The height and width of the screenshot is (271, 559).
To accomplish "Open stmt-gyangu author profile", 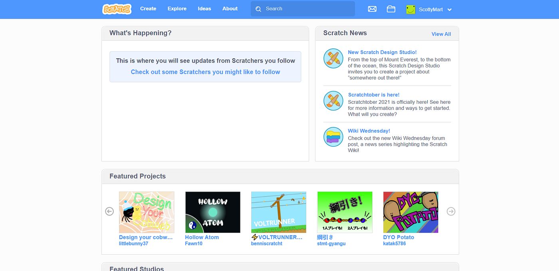I will (x=331, y=243).
